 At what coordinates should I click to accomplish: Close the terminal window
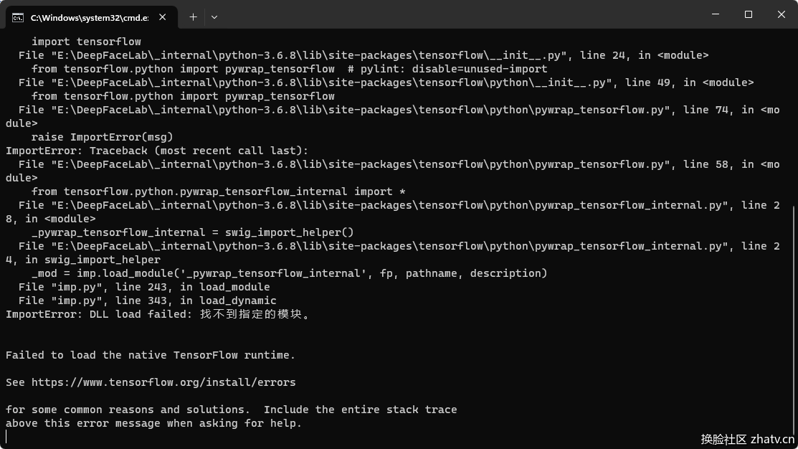pyautogui.click(x=782, y=14)
